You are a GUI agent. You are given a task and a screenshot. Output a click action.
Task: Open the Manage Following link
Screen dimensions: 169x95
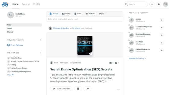tap(137, 58)
